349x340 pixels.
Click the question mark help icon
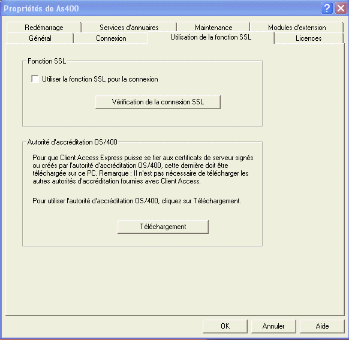pyautogui.click(x=327, y=8)
